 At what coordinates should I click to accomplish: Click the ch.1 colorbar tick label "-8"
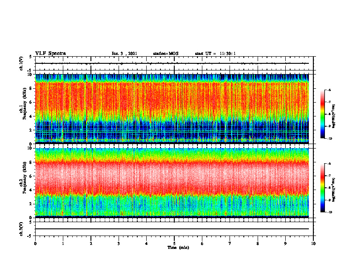329,114
